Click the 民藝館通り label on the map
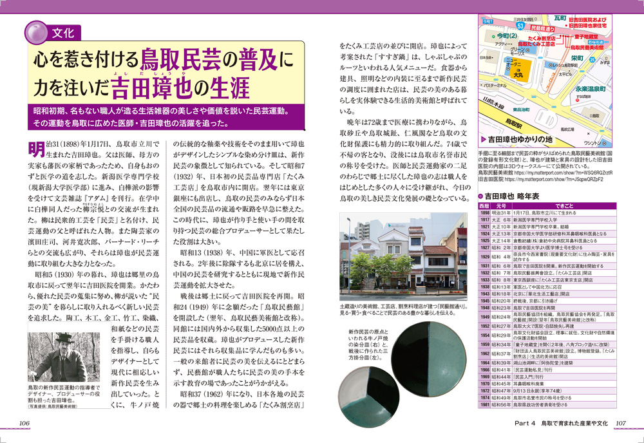Image resolution: width=644 pixels, height=443 pixels. click(542, 29)
